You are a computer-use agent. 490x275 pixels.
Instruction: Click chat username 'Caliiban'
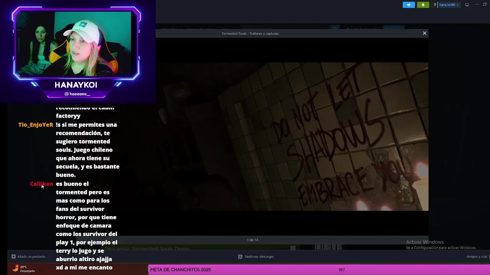[x=41, y=184]
